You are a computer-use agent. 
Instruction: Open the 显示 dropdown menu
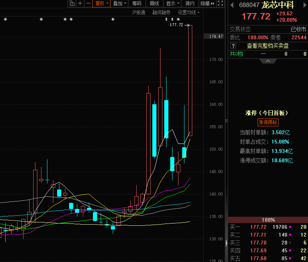pos(172,3)
